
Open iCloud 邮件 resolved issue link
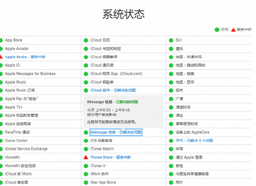113,90
